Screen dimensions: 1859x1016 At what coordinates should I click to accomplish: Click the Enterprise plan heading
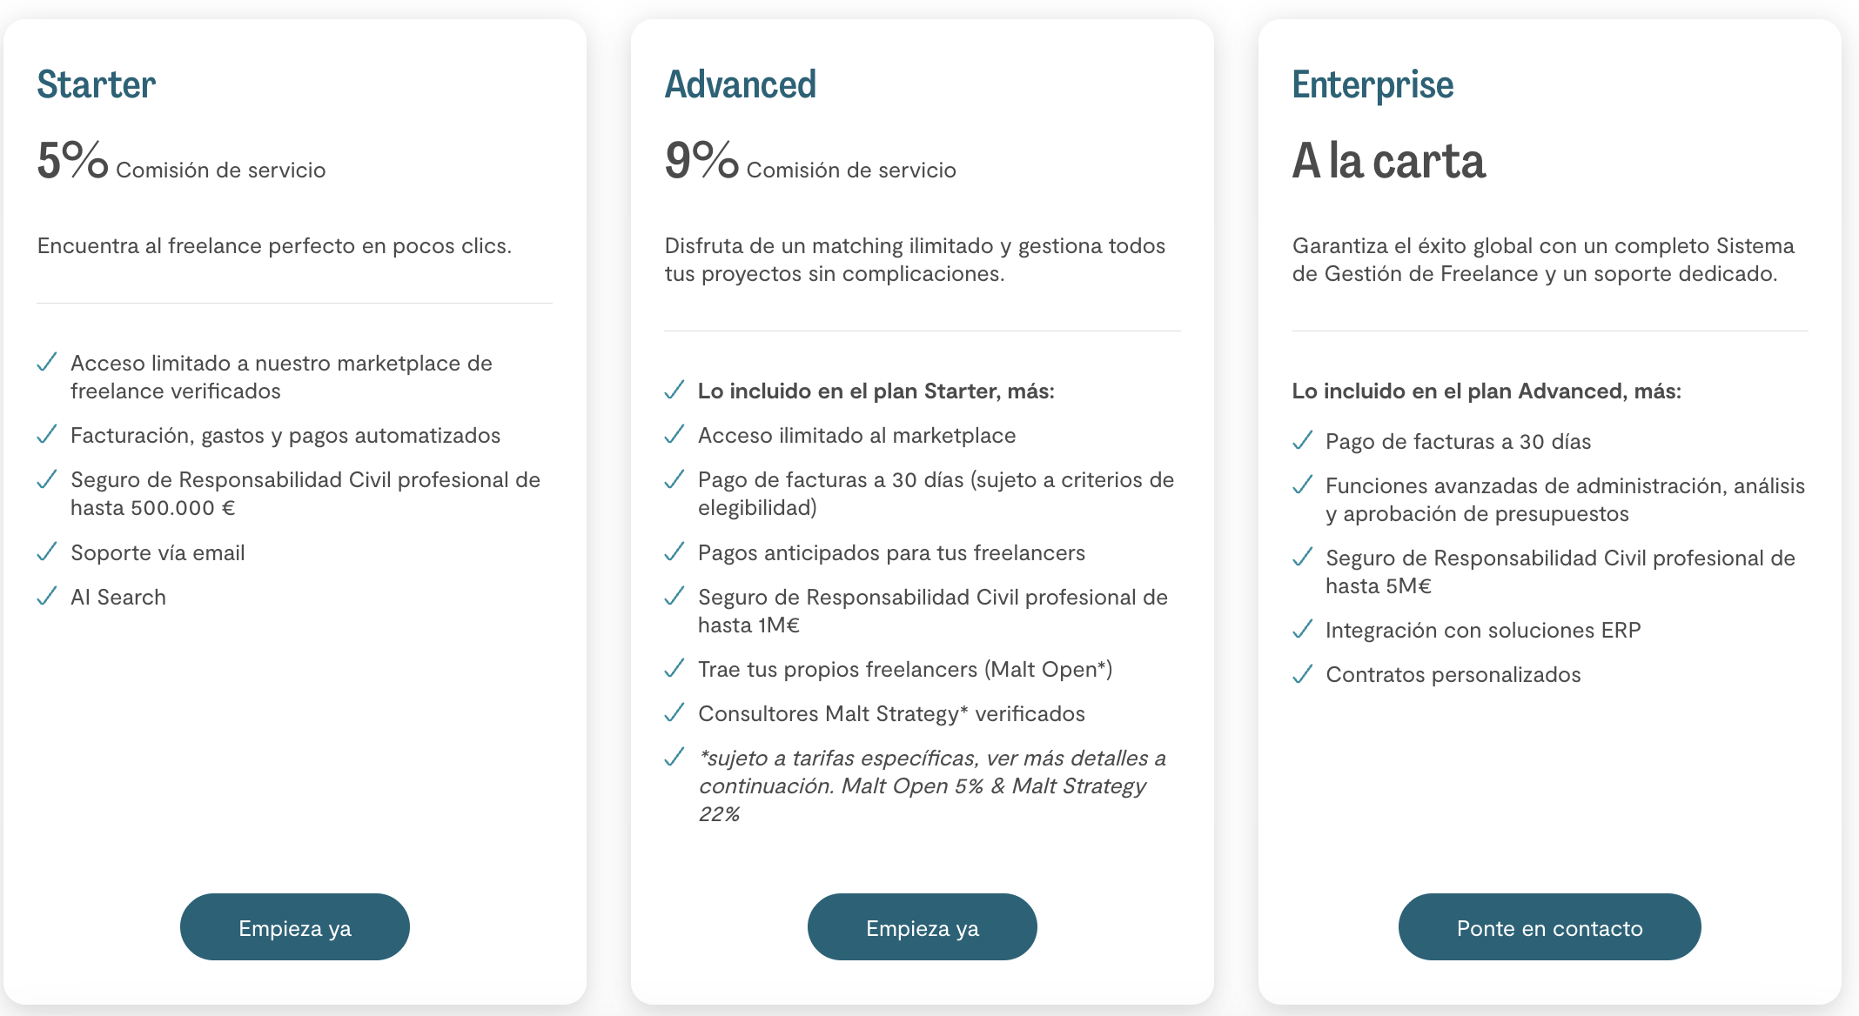1372,84
